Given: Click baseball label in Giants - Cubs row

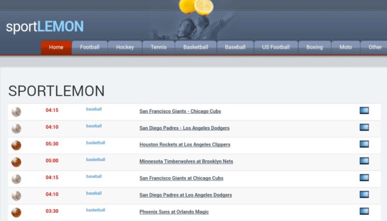Looking at the screenshot, I should click(94, 109).
